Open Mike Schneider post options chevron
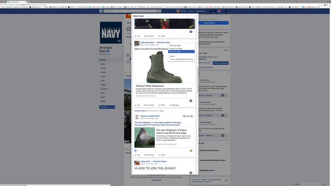Screen dimensions: 331x186 [x=194, y=42]
